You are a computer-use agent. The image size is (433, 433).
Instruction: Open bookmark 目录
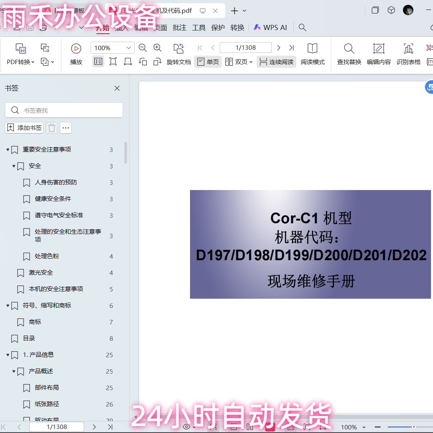(29, 338)
